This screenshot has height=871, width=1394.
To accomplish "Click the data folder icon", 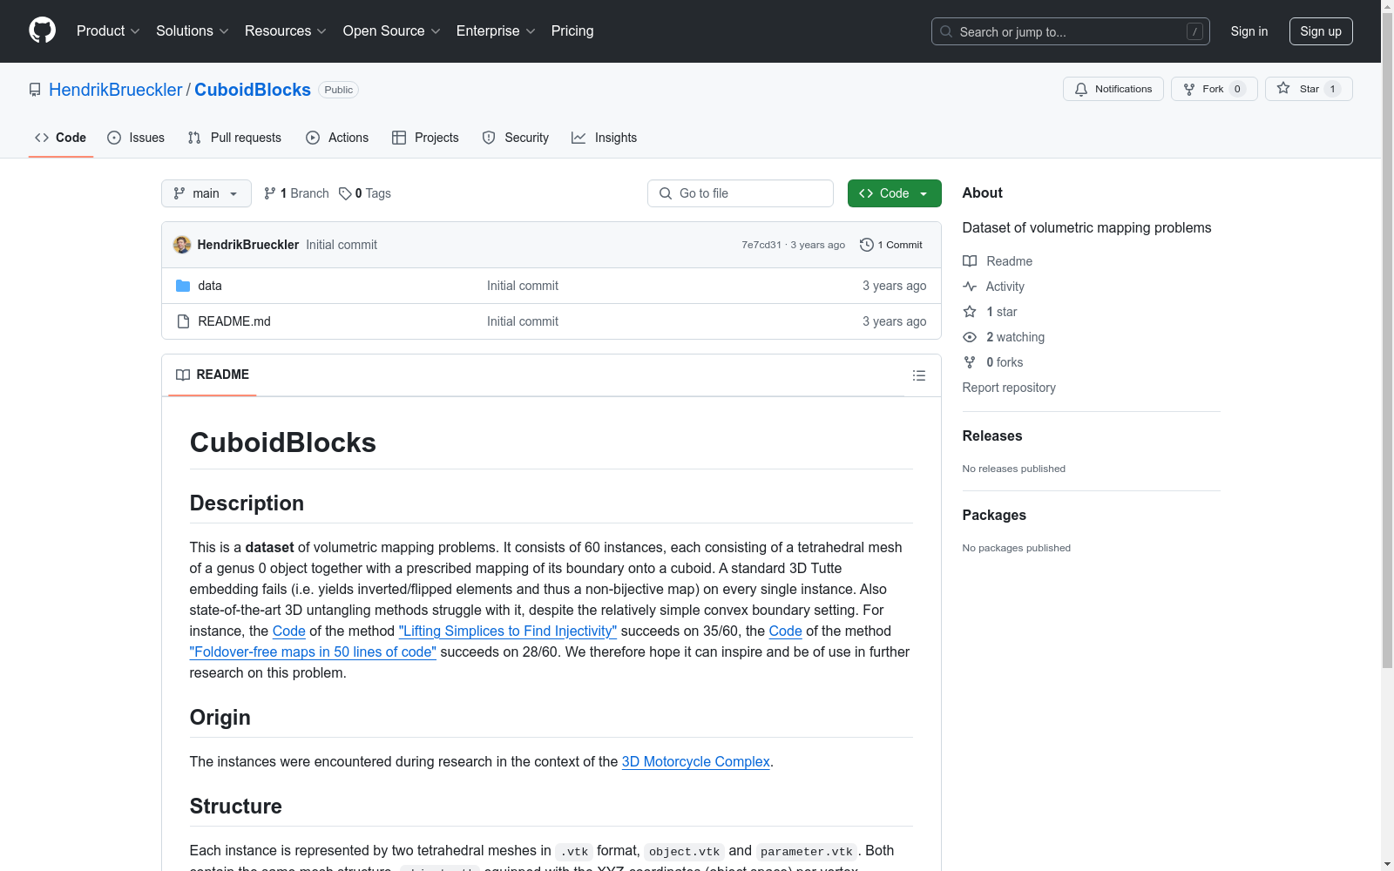I will 183,286.
